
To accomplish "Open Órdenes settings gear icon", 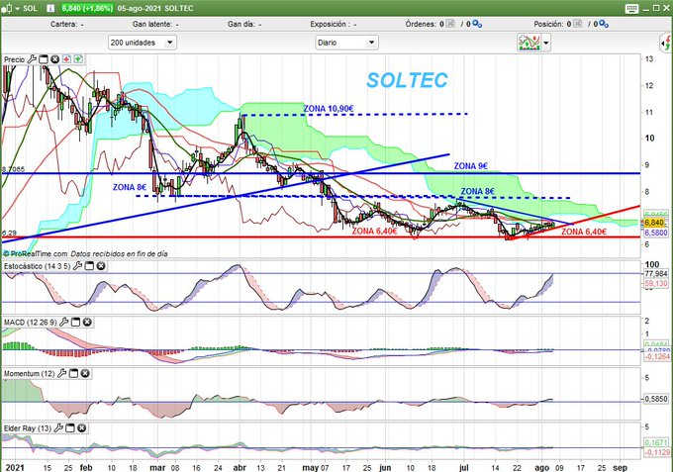I will point(477,24).
